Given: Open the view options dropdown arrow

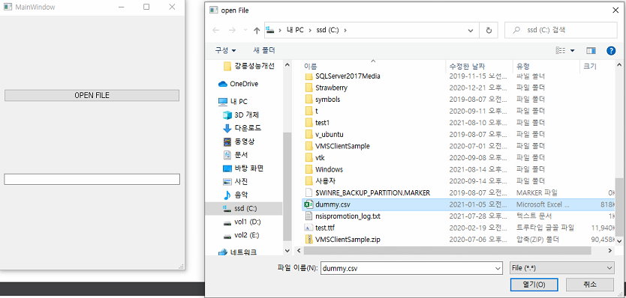Looking at the screenshot, I should point(573,51).
